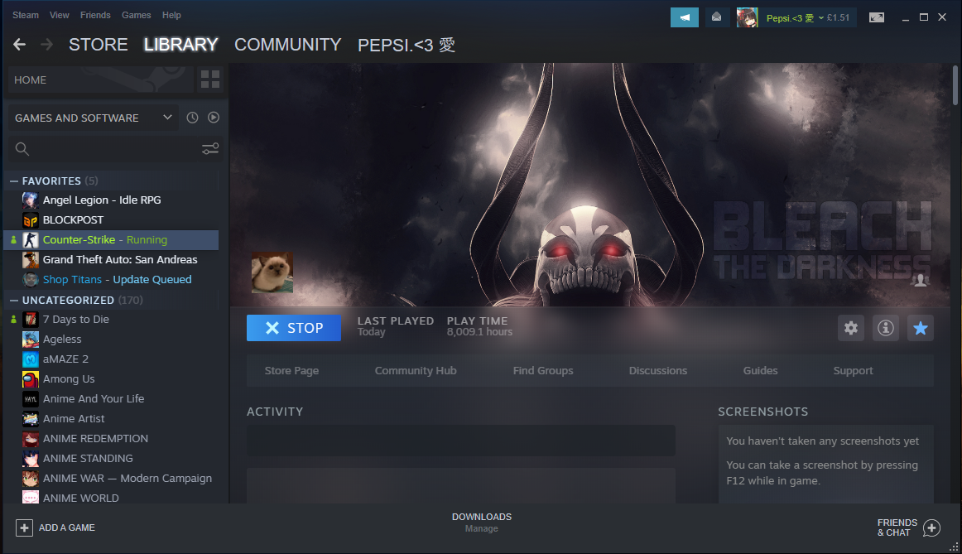Collapse the Favorites category
The image size is (962, 554).
[x=14, y=181]
